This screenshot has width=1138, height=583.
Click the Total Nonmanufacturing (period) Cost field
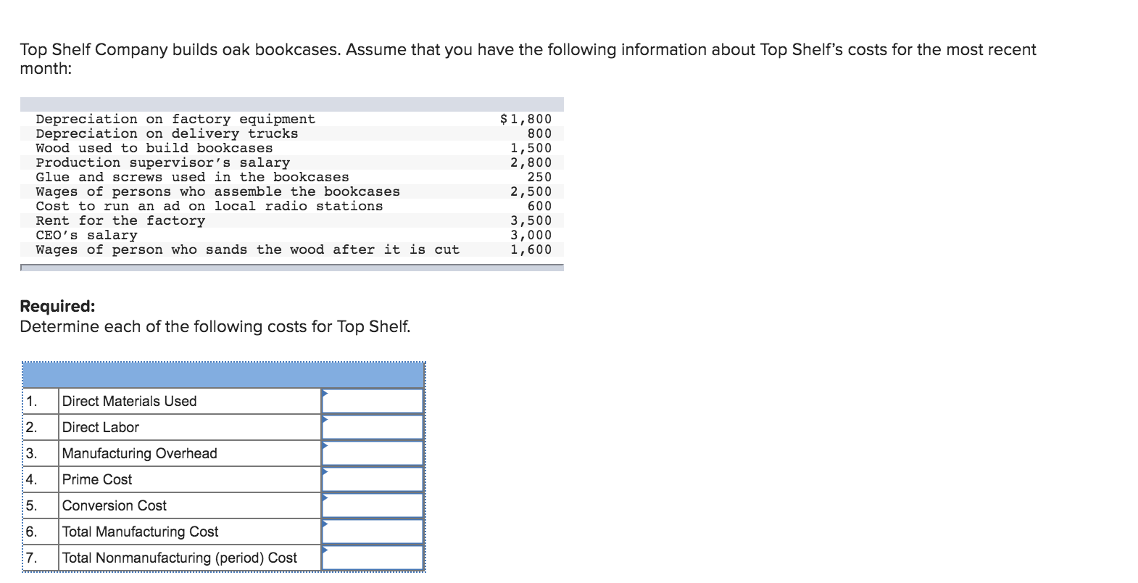tap(373, 558)
